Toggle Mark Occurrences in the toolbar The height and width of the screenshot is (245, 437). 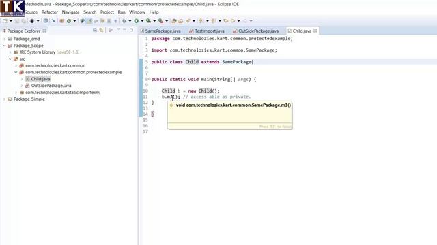click(x=89, y=21)
